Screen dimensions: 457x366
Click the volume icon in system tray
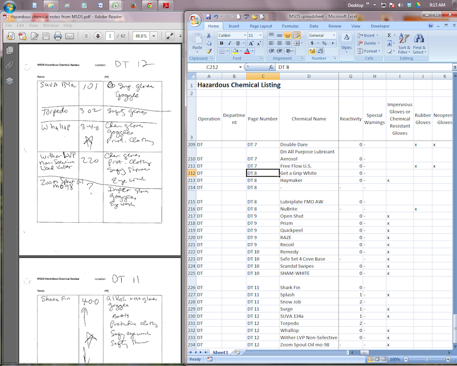(401, 5)
